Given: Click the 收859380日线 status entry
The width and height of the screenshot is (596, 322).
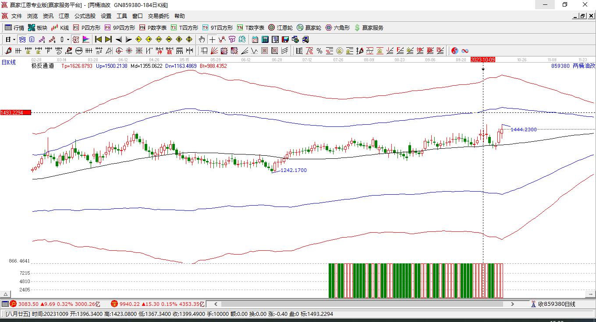Looking at the screenshot, I should pyautogui.click(x=553, y=304).
